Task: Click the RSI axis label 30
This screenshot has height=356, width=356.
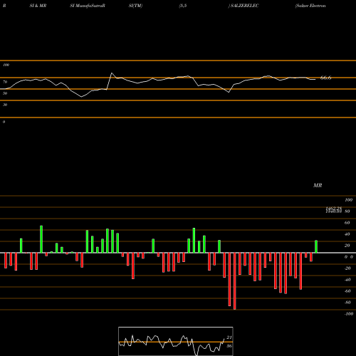Action: point(5,105)
